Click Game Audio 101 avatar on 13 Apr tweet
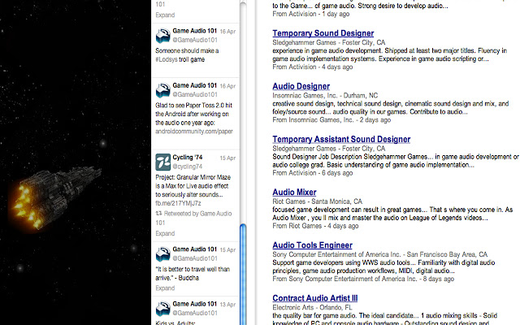 coord(162,309)
